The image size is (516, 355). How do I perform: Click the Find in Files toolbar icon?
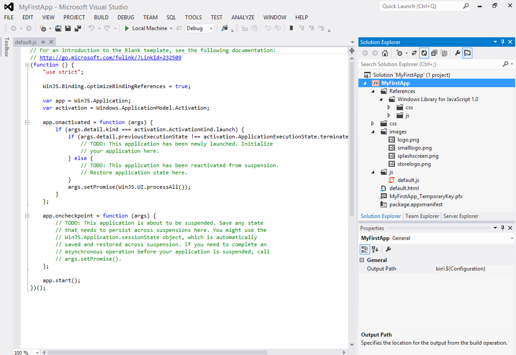click(224, 29)
